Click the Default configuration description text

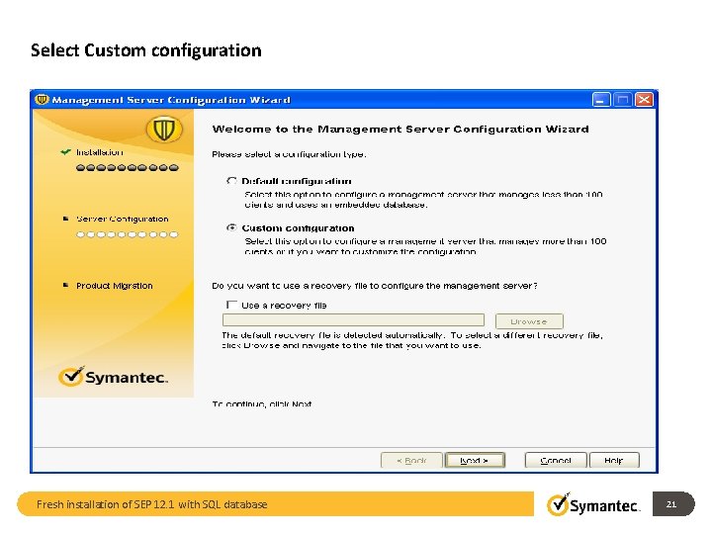tap(423, 200)
